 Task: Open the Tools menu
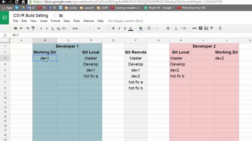click(x=76, y=21)
